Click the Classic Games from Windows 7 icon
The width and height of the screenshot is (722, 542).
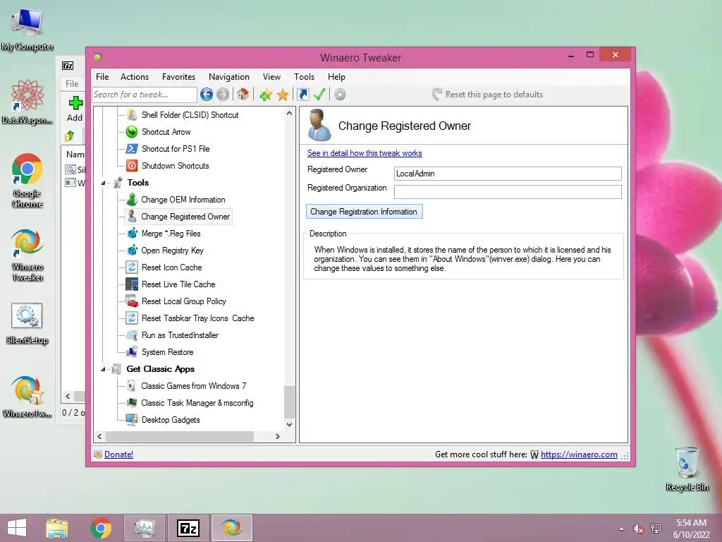132,386
